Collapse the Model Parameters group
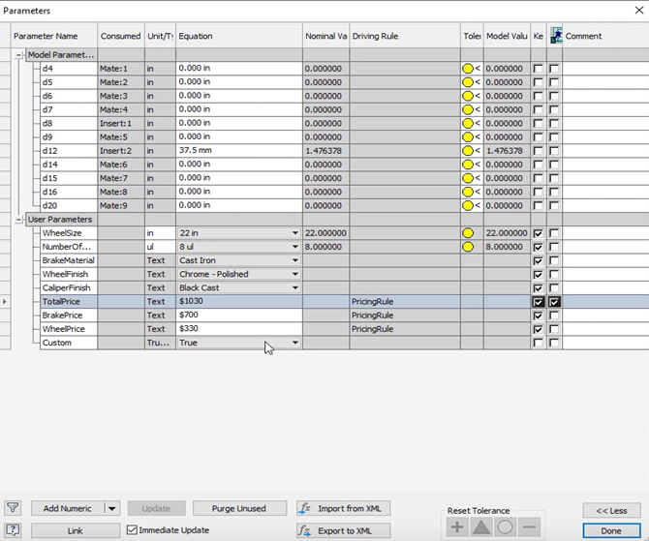Screen dimensions: 649x541 pyautogui.click(x=18, y=54)
